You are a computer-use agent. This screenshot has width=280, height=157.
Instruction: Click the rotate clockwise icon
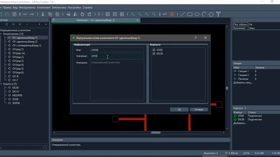[89, 14]
